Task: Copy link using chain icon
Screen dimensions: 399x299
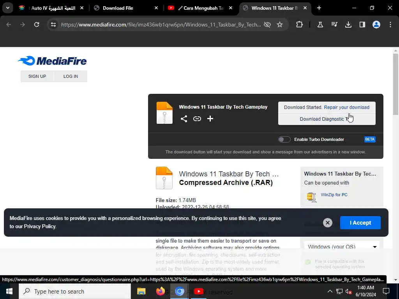Action: pyautogui.click(x=197, y=119)
